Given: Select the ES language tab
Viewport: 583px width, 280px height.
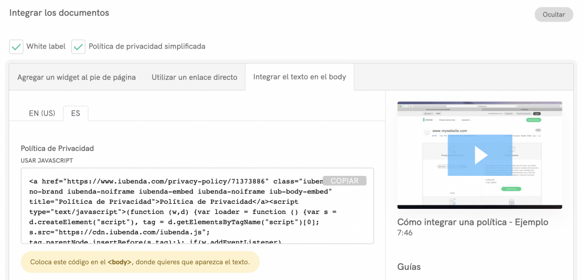Looking at the screenshot, I should [x=75, y=113].
